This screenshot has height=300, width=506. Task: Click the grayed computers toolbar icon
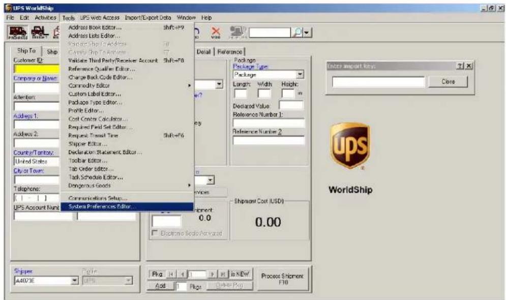(237, 32)
